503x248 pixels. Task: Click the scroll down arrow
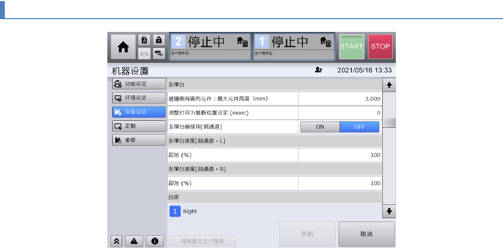[x=389, y=211]
